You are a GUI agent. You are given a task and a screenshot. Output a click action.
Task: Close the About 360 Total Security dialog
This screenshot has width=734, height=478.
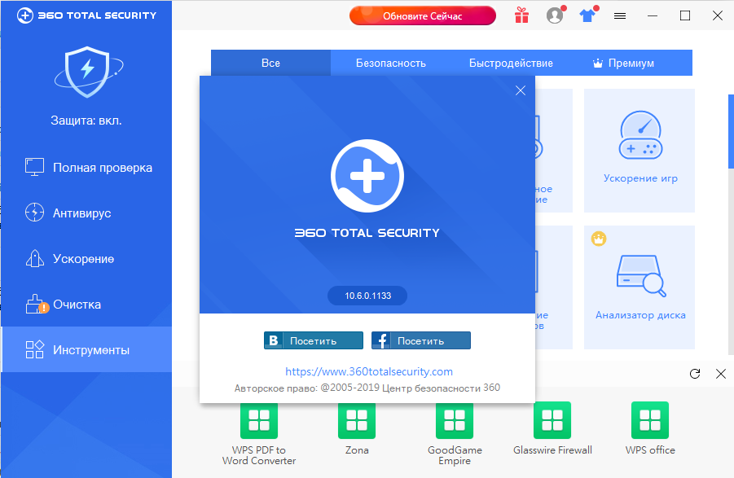(x=520, y=90)
